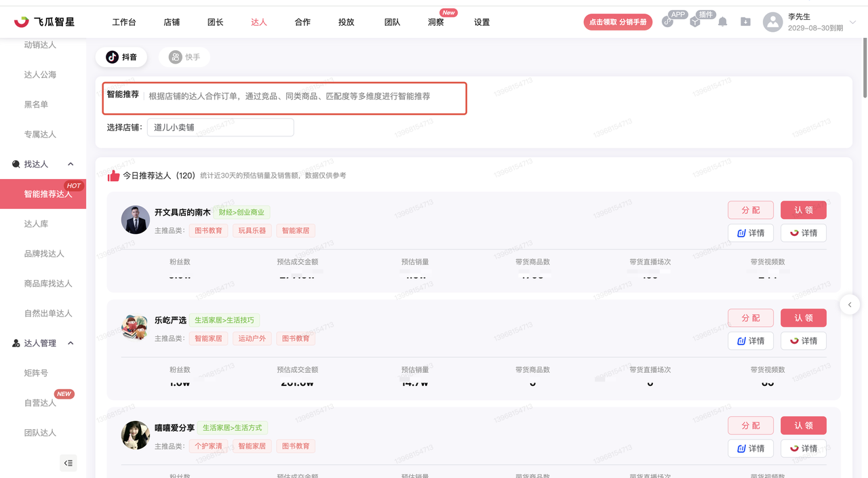Click 运动户外 tag under 乐屹严选
868x478 pixels.
[252, 338]
